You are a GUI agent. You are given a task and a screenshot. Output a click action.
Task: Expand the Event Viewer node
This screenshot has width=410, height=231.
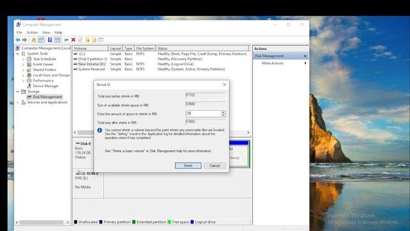click(24, 64)
